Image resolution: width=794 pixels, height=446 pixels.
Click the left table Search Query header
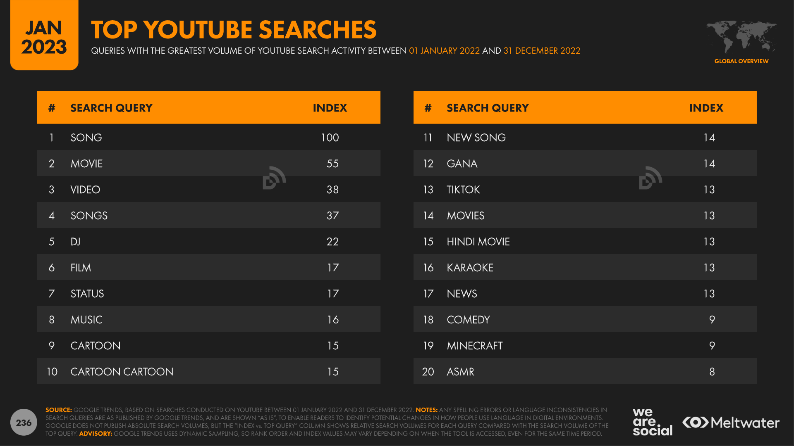point(111,108)
